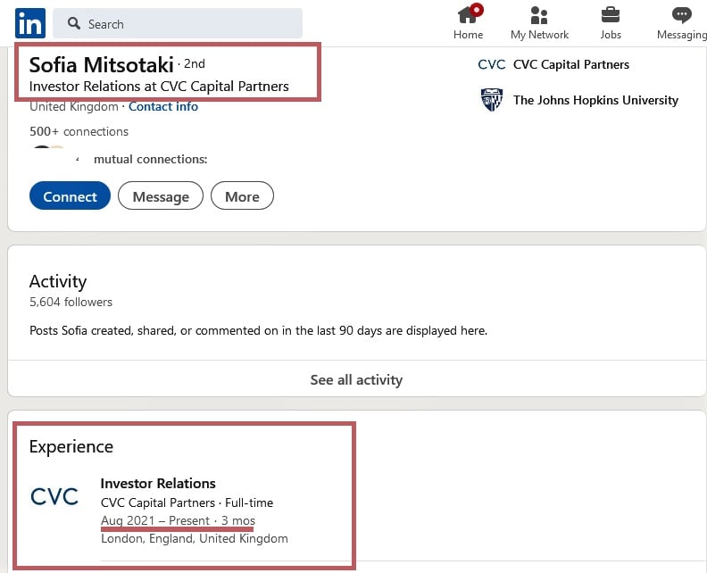Image resolution: width=707 pixels, height=573 pixels.
Task: Open the More actions dropdown
Action: tap(242, 195)
